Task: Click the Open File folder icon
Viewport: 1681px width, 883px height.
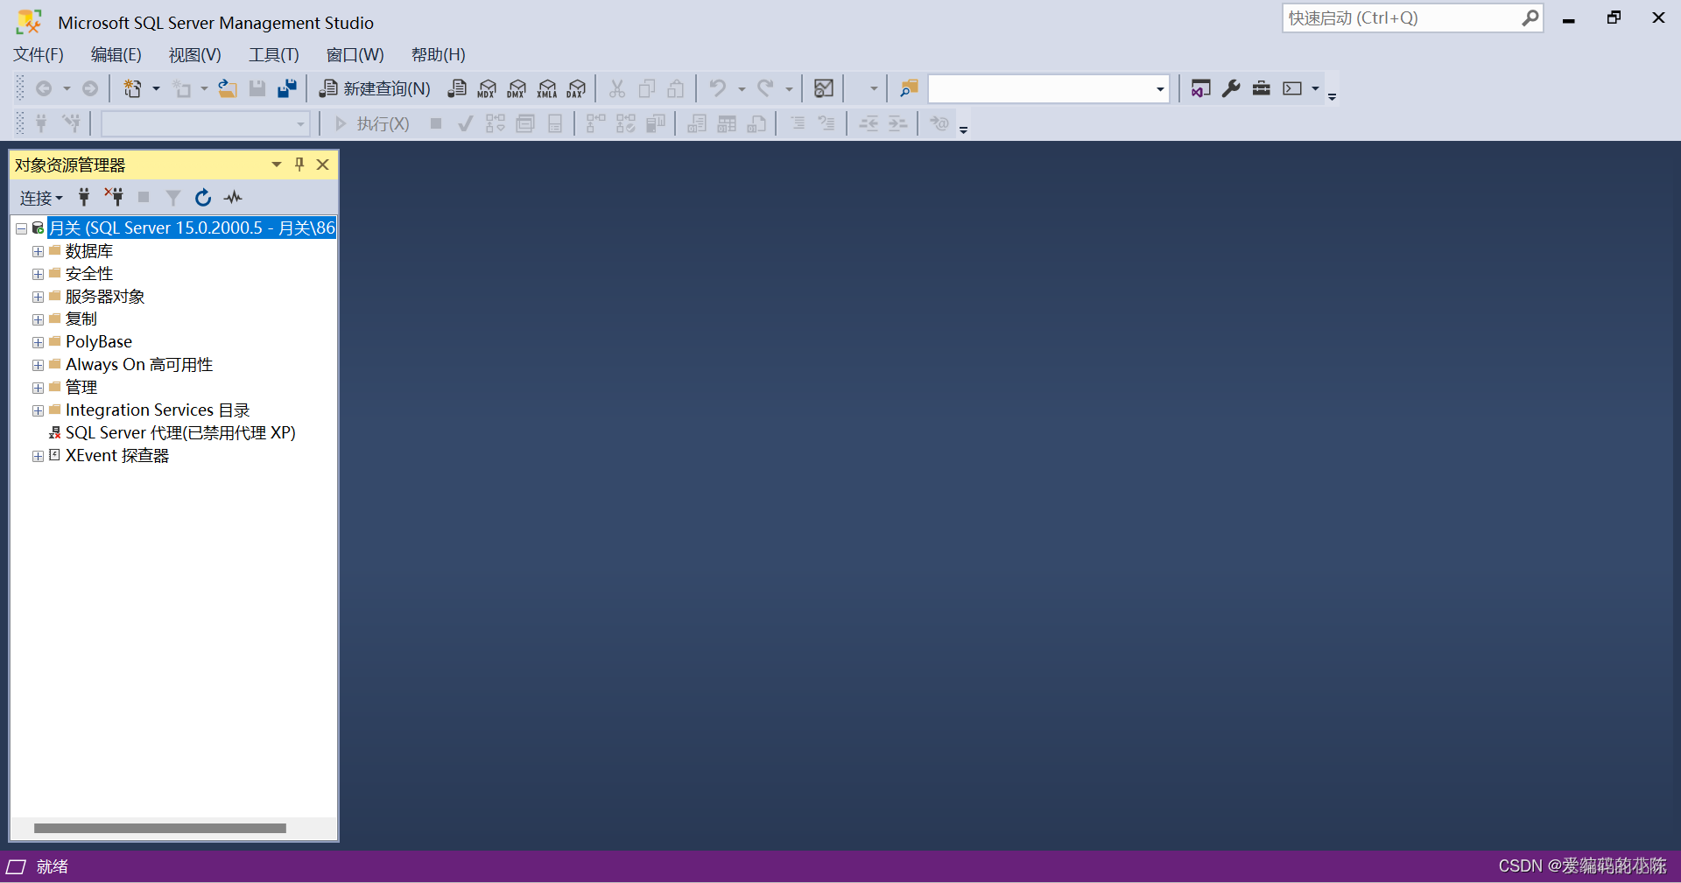Action: (228, 88)
